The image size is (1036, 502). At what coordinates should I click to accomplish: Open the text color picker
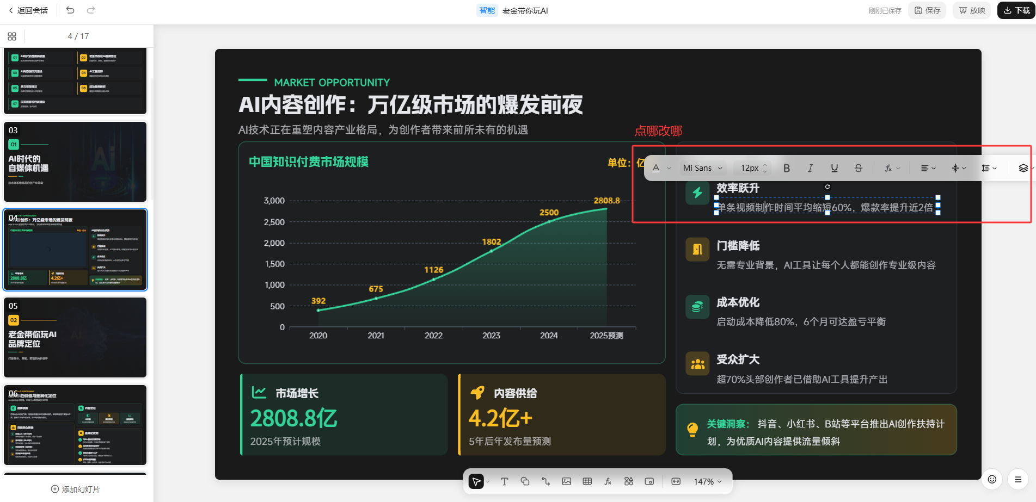coord(661,168)
